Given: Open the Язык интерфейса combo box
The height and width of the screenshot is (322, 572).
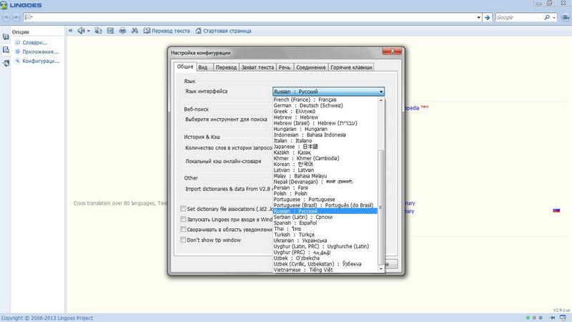Looking at the screenshot, I should click(x=328, y=92).
